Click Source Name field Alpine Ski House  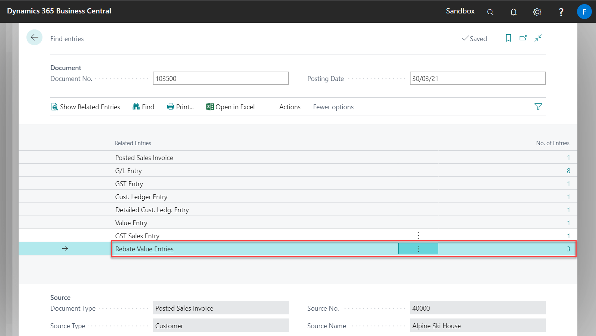[478, 326]
